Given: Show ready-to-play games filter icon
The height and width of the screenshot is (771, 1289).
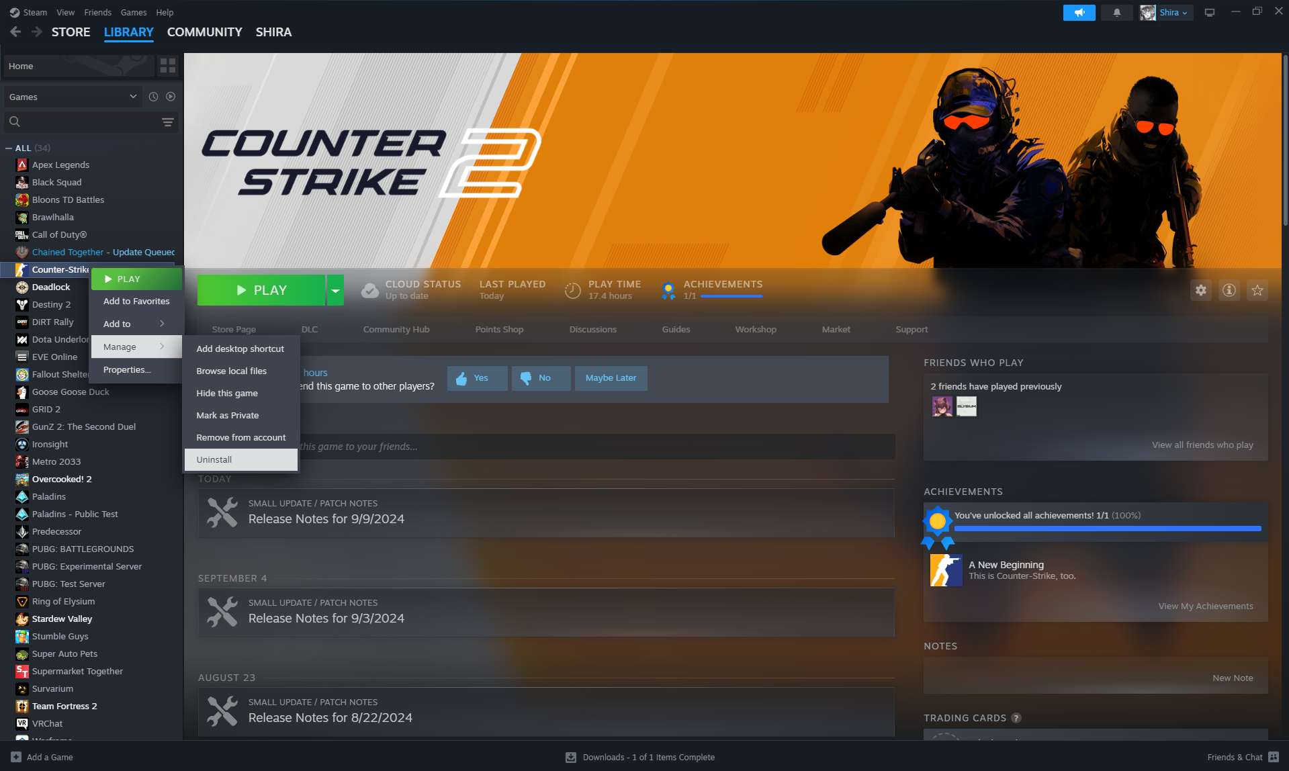Looking at the screenshot, I should [171, 97].
